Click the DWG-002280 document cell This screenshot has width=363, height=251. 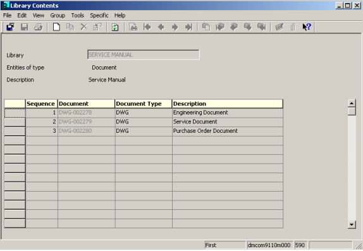(86, 131)
